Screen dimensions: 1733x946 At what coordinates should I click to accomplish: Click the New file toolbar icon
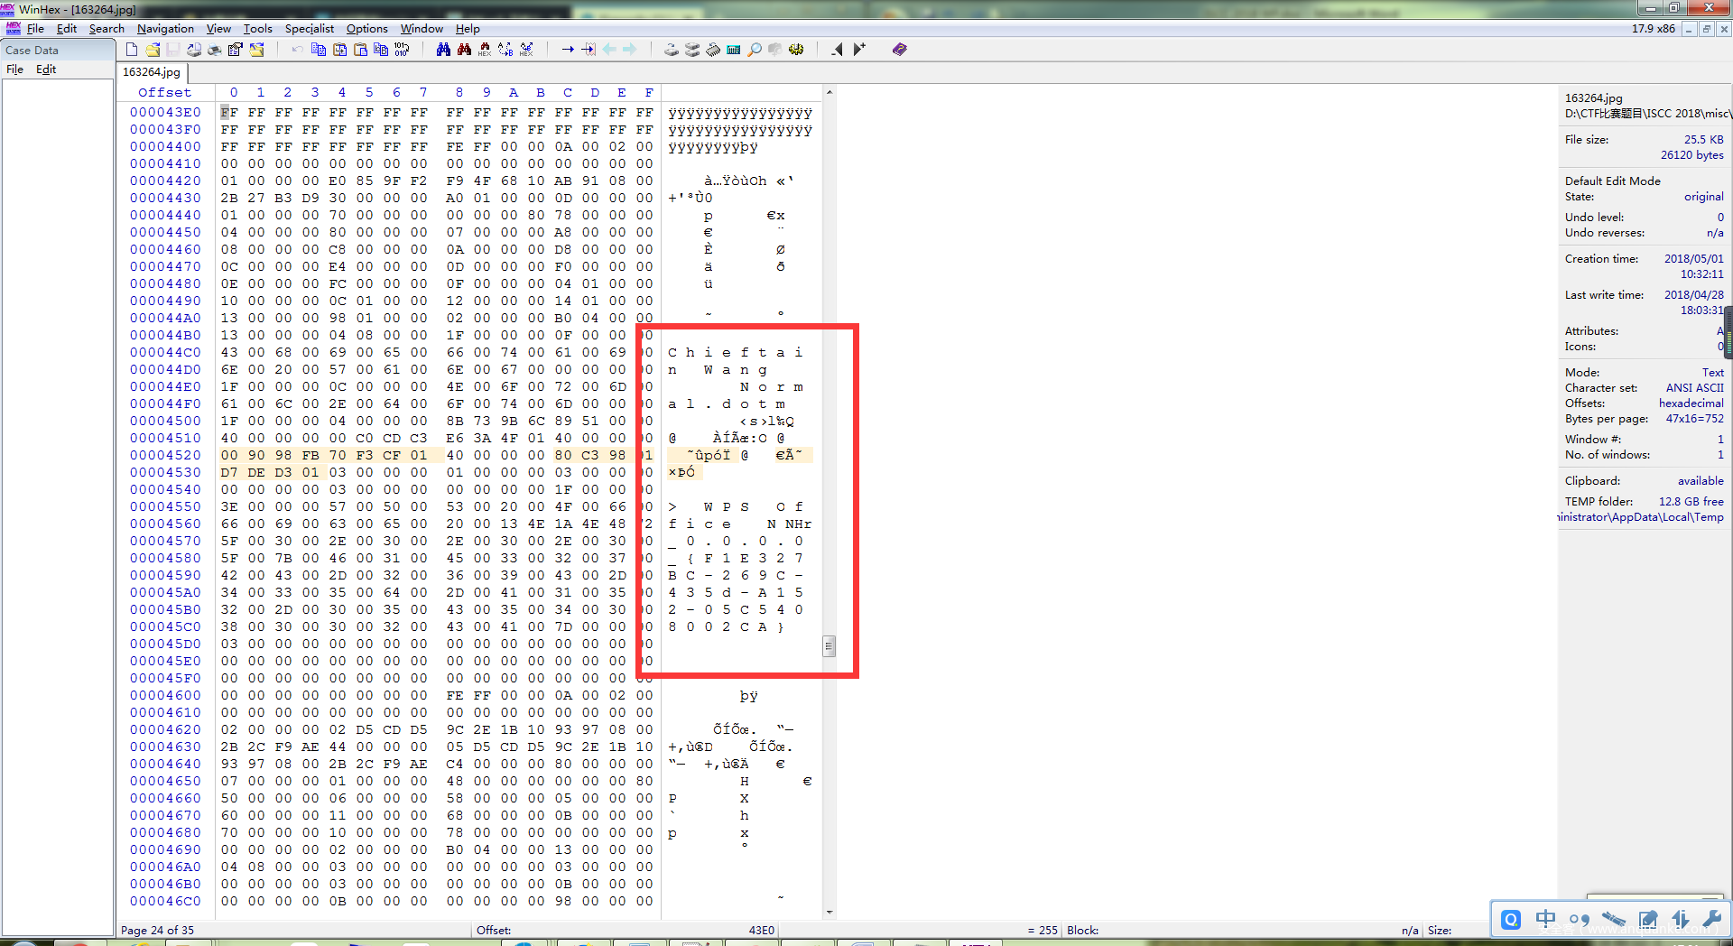(132, 50)
